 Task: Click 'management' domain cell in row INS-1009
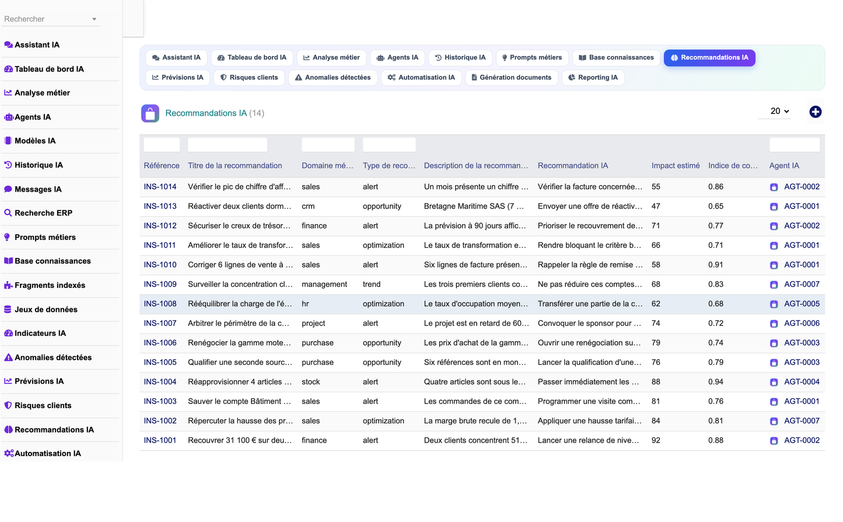pos(324,284)
